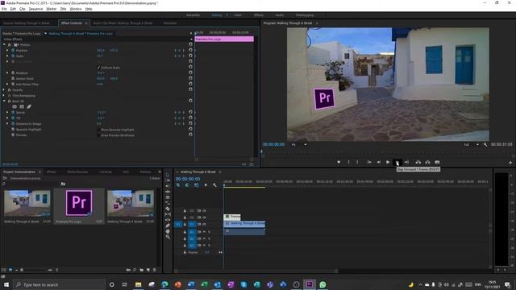Expand the Swivel property
The width and height of the screenshot is (516, 290).
[x=7, y=112]
